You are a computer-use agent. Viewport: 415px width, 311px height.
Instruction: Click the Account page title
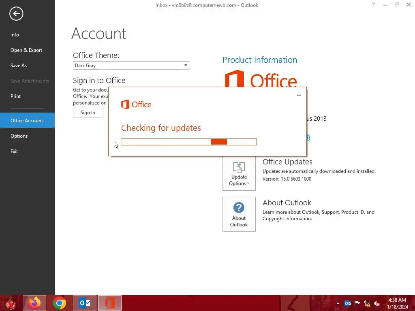99,34
